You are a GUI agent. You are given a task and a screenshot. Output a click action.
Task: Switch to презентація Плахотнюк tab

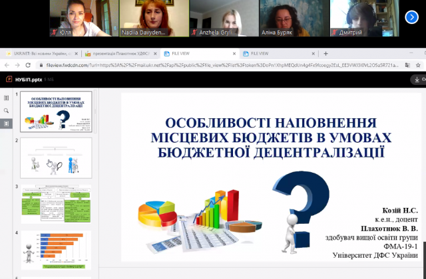click(121, 54)
